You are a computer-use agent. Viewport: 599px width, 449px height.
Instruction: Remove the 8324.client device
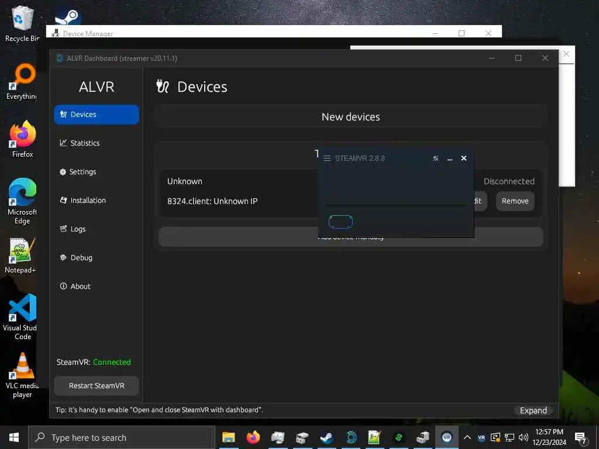tap(515, 201)
